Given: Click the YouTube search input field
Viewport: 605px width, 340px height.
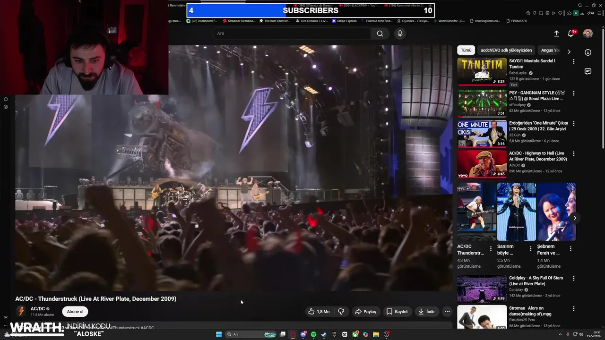Looking at the screenshot, I should (x=291, y=34).
